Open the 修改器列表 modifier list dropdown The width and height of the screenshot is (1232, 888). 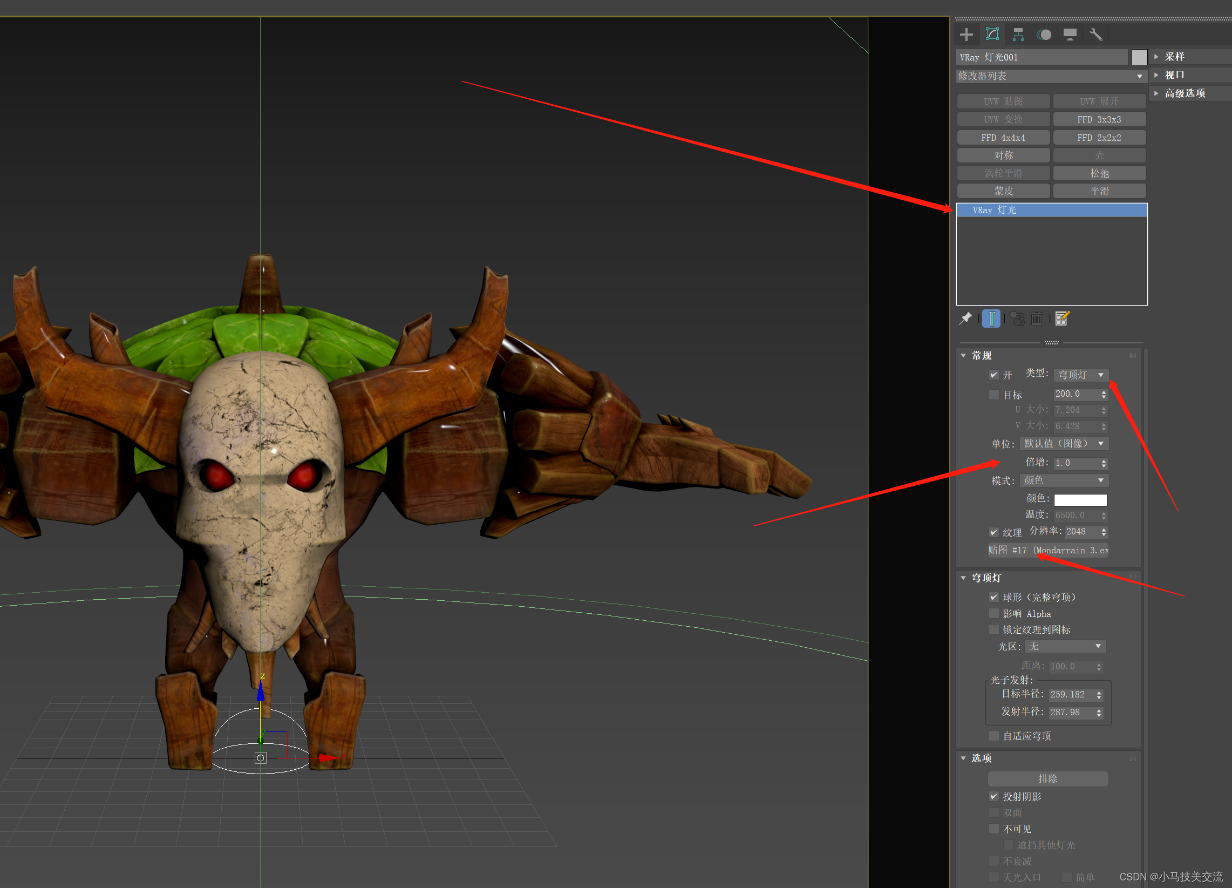coord(1051,76)
